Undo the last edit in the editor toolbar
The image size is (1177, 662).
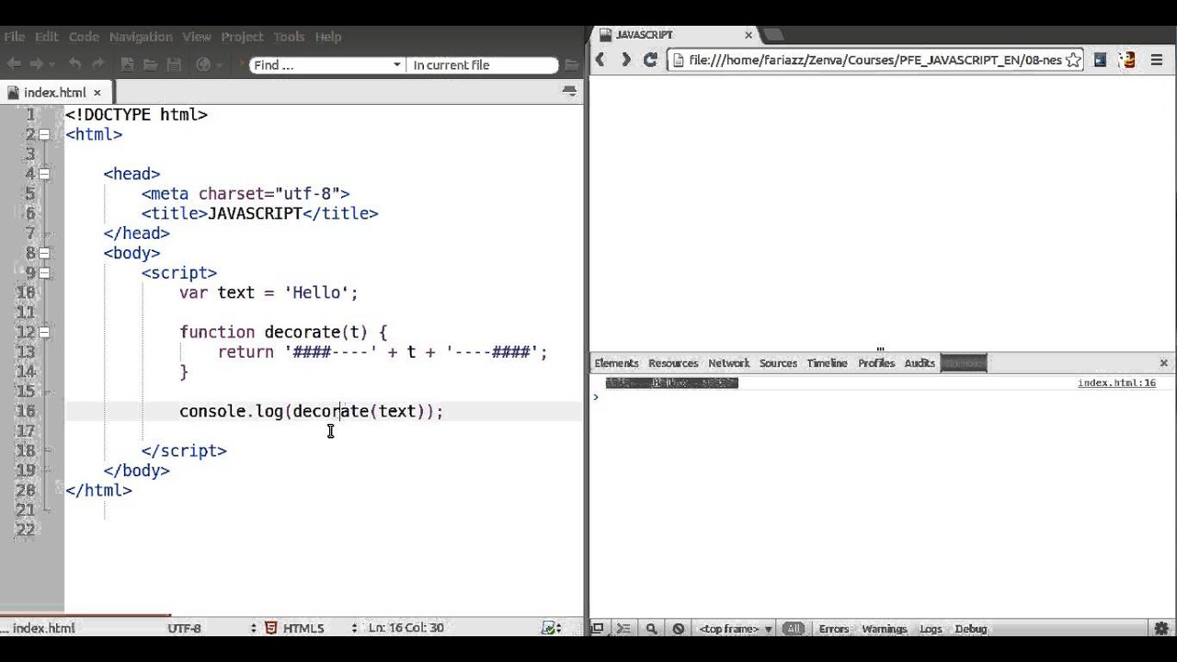74,64
